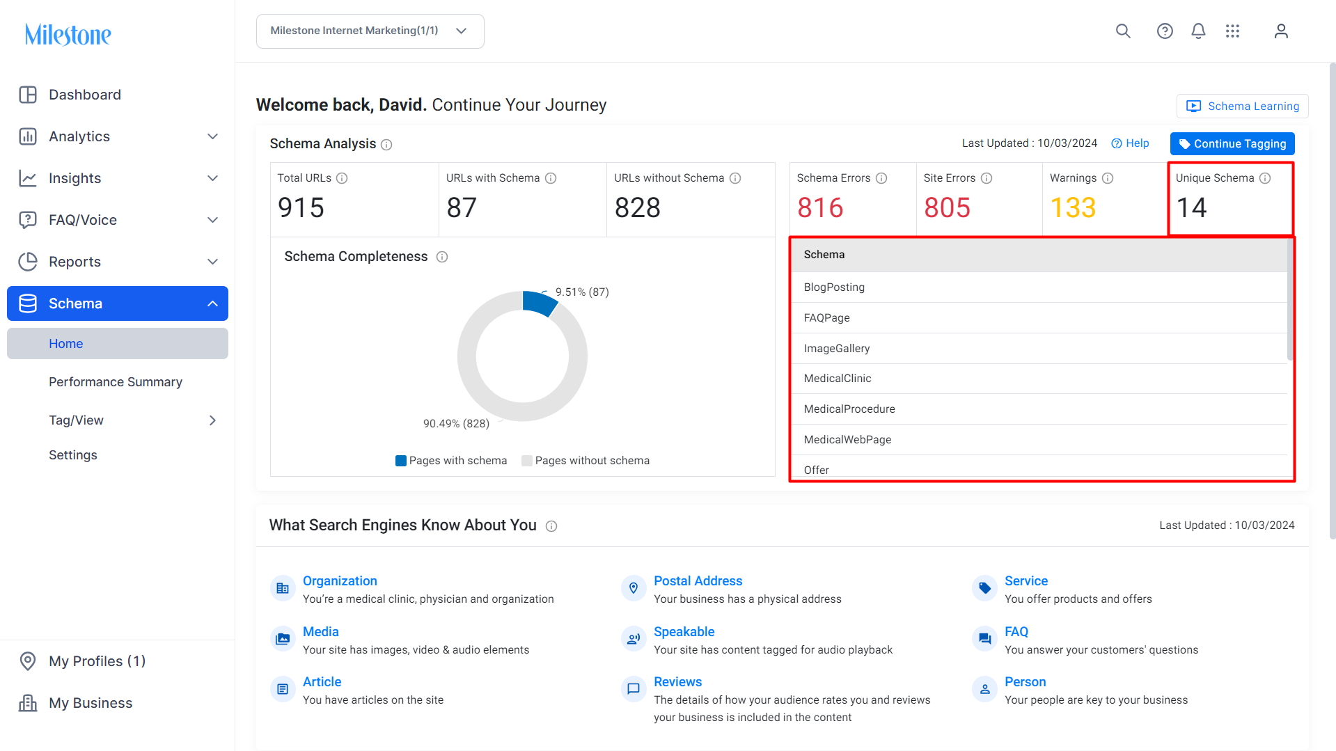Select the MedicalWebPage schema row
The height and width of the screenshot is (751, 1336).
point(1039,440)
